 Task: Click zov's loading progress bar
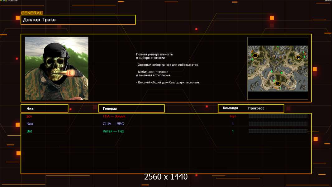tap(278, 116)
